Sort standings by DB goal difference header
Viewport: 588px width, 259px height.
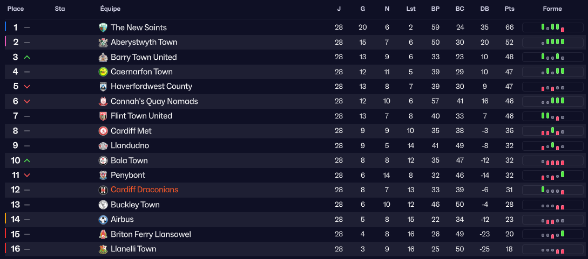coord(484,9)
